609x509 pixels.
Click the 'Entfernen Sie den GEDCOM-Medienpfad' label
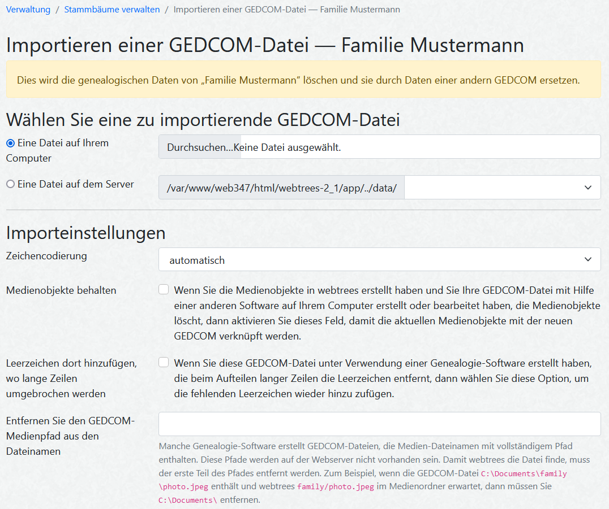[x=70, y=436]
